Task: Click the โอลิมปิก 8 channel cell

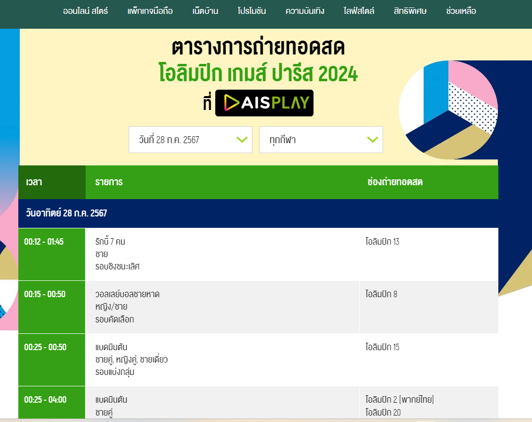Action: (429, 307)
